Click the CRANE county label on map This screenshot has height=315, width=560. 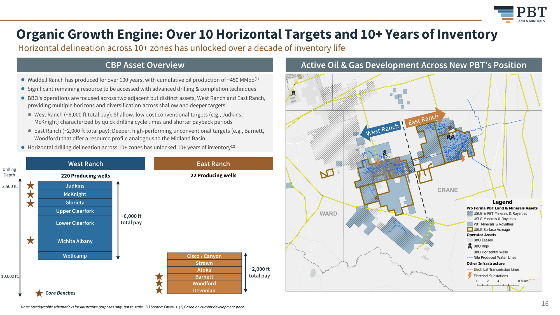[447, 190]
